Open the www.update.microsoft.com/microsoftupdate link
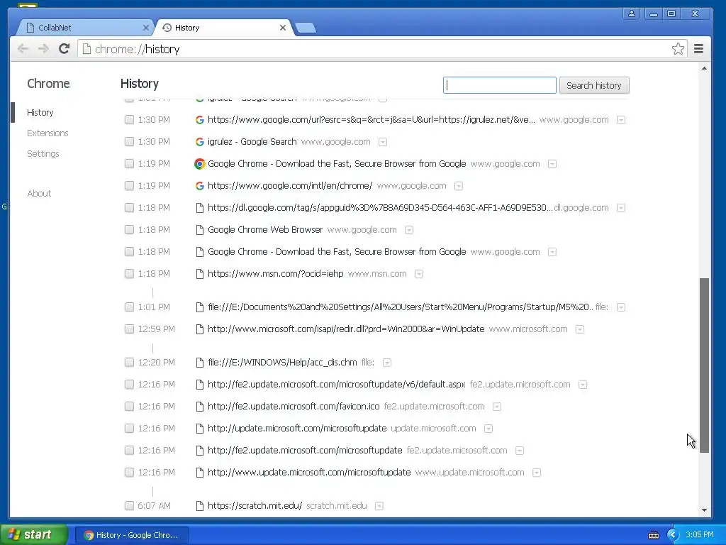This screenshot has height=545, width=726. [309, 472]
